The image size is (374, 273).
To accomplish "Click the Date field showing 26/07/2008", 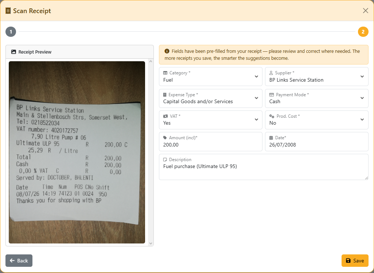I will coord(316,141).
